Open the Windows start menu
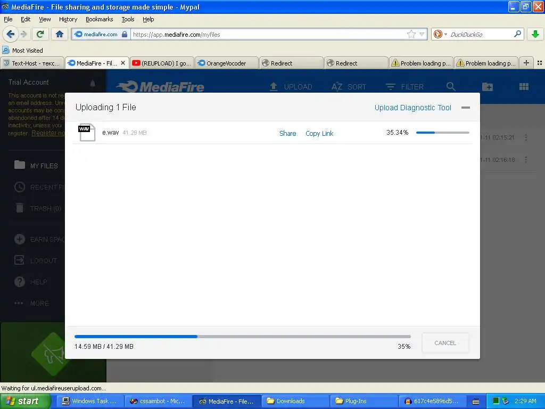The height and width of the screenshot is (409, 545). click(x=24, y=401)
